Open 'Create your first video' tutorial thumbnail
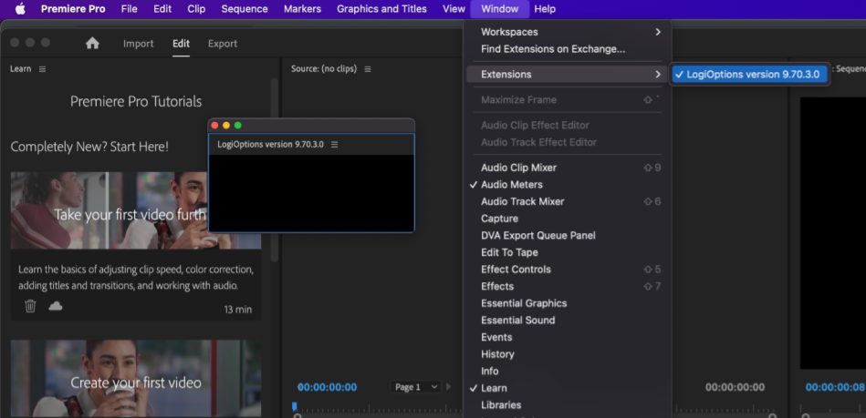The width and height of the screenshot is (866, 418). click(136, 378)
